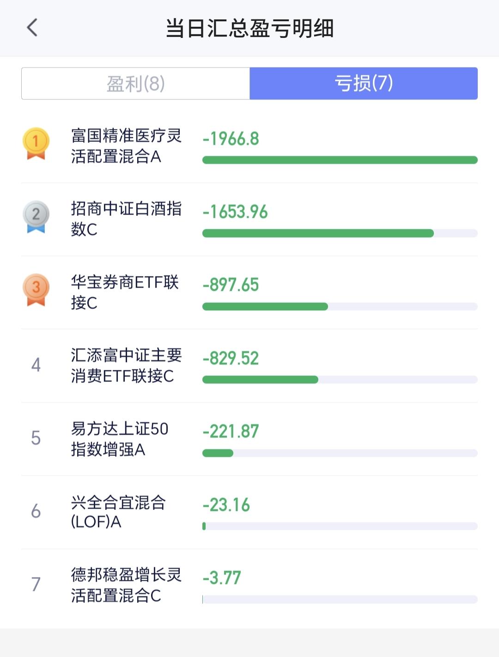499x657 pixels.
Task: Click the -1966.8 loss bar
Action: coord(340,160)
